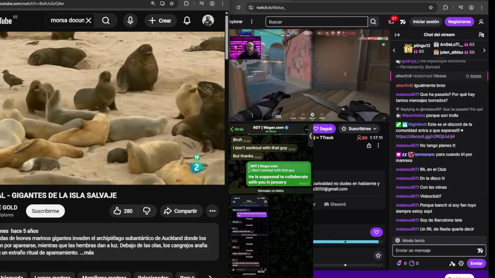Viewport: 495px width, 278px height.
Task: Send the chat message with Enviar
Action: pos(476,263)
